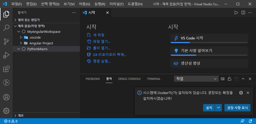Select the 시작 editor tab
256x124 pixels.
point(95,13)
